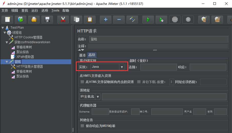Click the Cut scissors icon
Screen dimensions: 232x133
[63, 19]
